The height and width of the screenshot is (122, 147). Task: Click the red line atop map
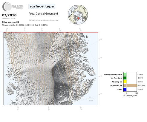51,32
